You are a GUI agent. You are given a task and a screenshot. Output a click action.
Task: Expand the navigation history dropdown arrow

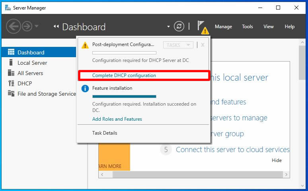pyautogui.click(x=37, y=26)
